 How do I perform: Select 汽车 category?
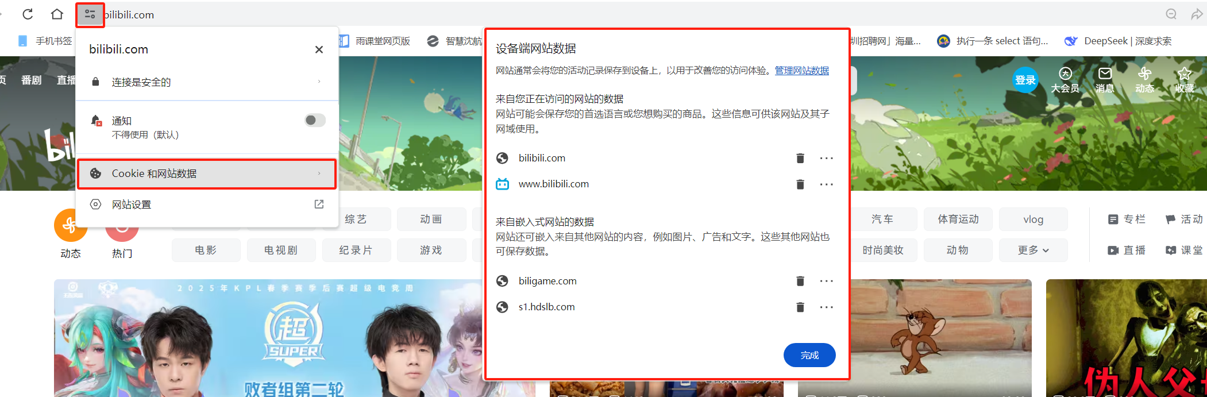tap(883, 219)
